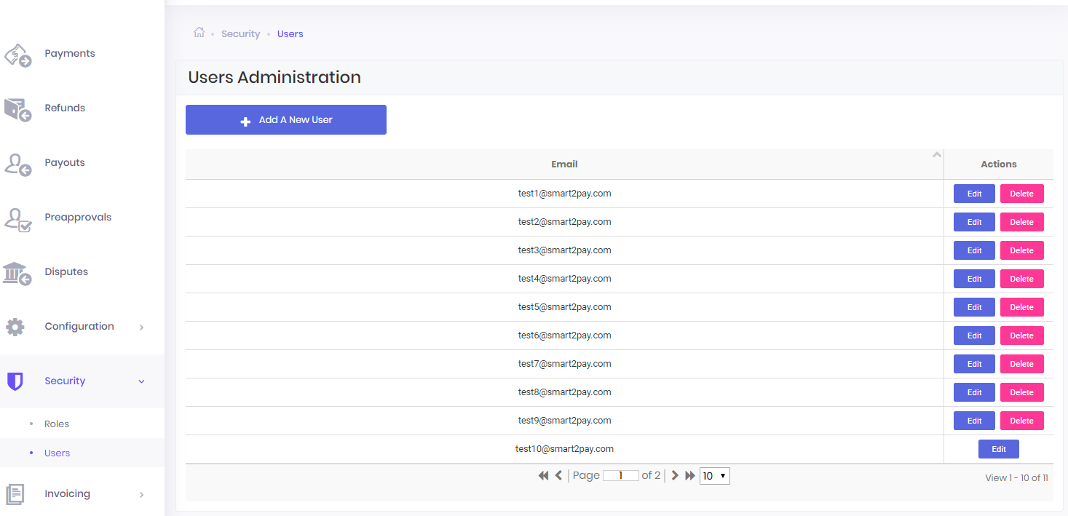
Task: Click the Payments sidebar icon
Action: click(17, 55)
